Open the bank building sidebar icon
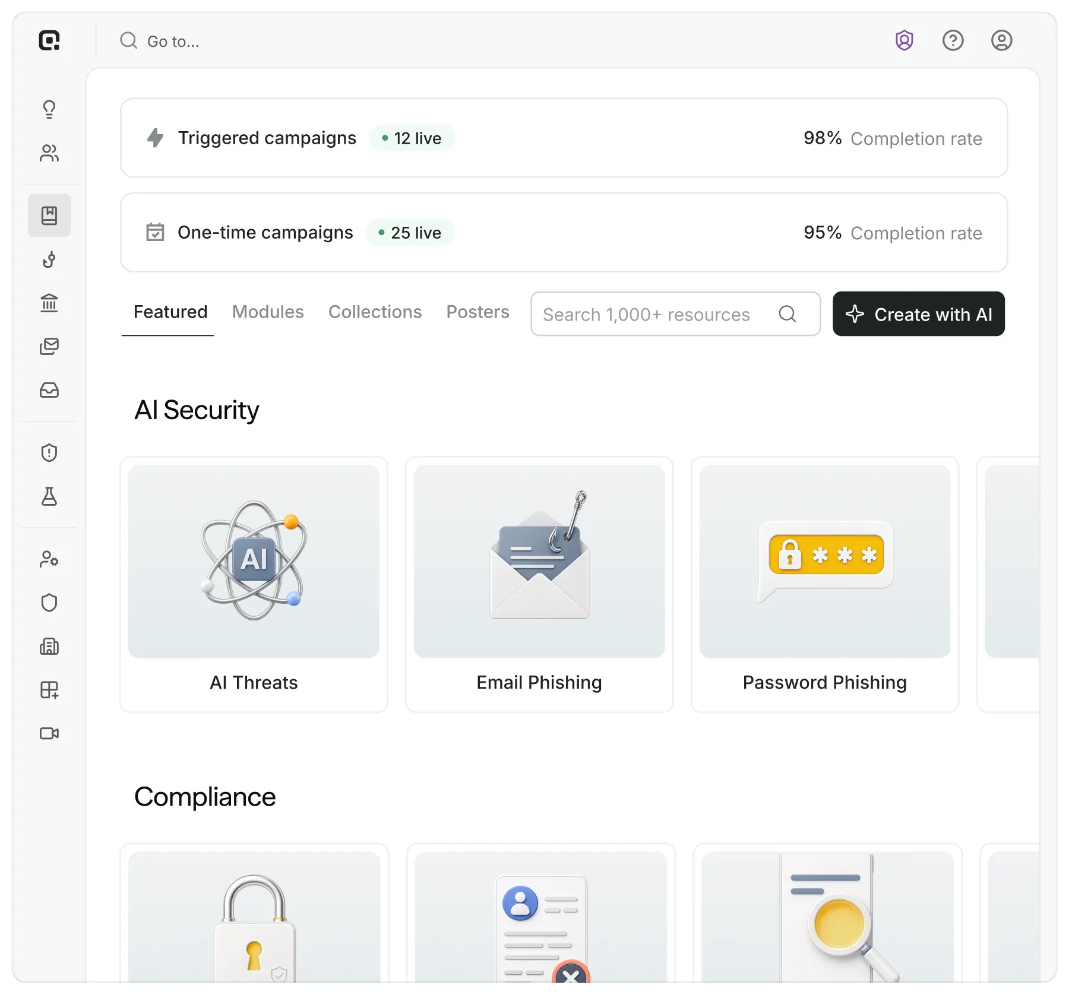The width and height of the screenshot is (1069, 995). point(49,303)
